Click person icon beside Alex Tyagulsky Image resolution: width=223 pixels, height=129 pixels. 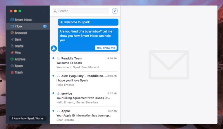(58, 76)
